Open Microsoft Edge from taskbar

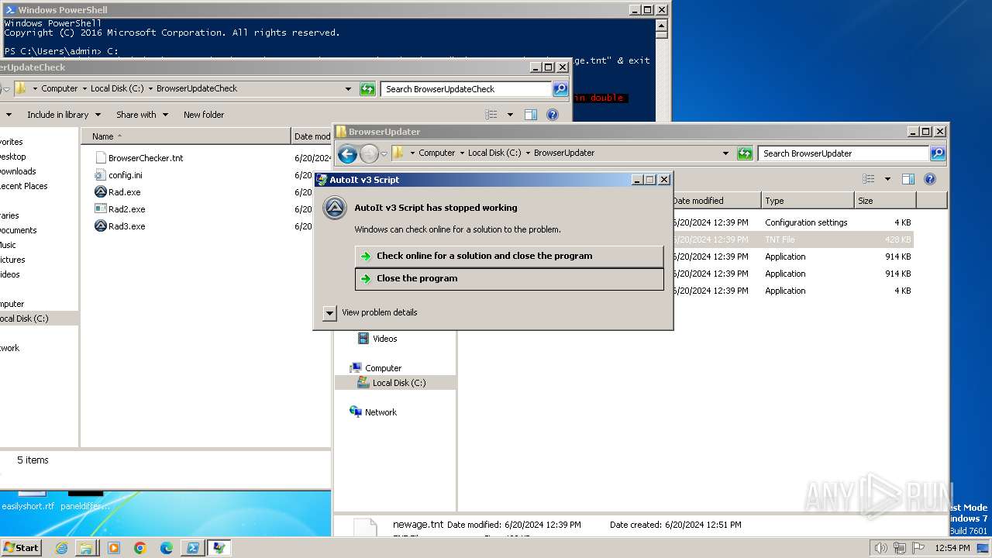point(166,548)
